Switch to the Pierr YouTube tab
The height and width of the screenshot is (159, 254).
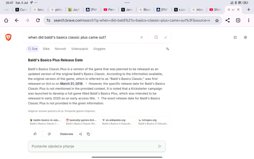pos(110,10)
